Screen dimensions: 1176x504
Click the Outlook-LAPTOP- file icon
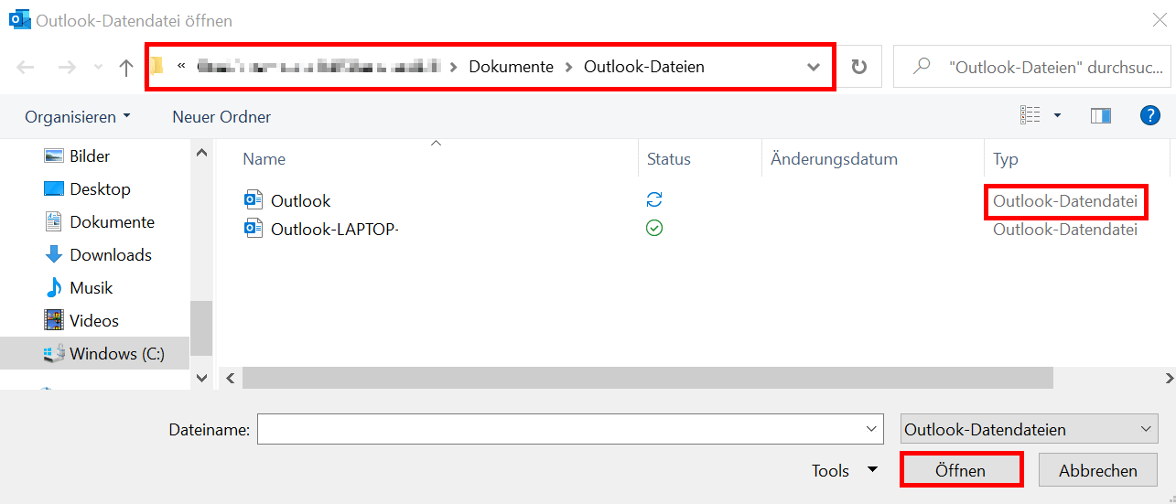click(x=253, y=229)
